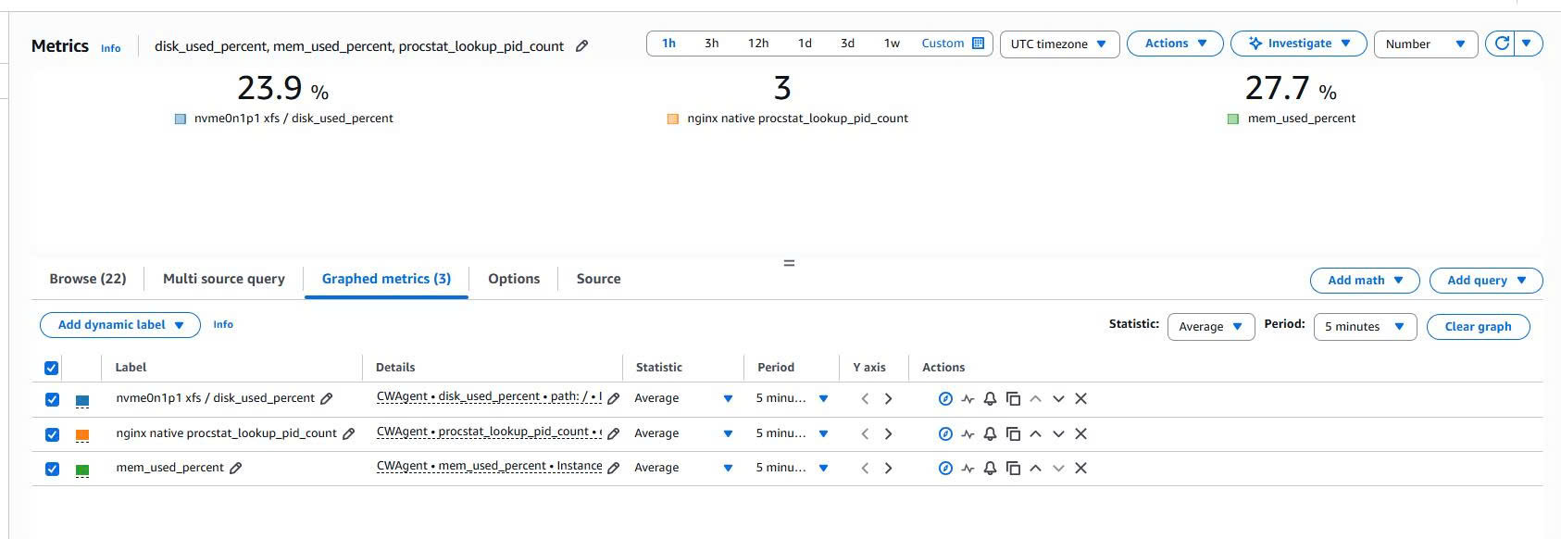Viewport: 1561px width, 539px height.
Task: Duplicate the nginx procstat_lookup_pid_count metric row
Action: pos(1013,434)
